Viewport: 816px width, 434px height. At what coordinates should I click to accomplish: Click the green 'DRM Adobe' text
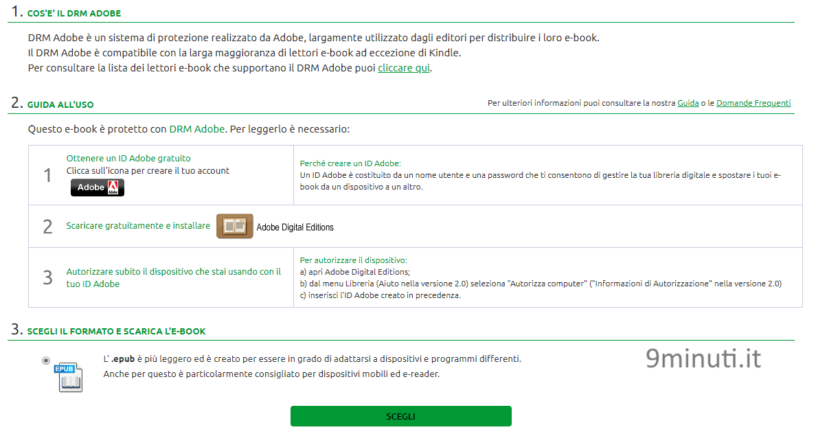pos(197,129)
